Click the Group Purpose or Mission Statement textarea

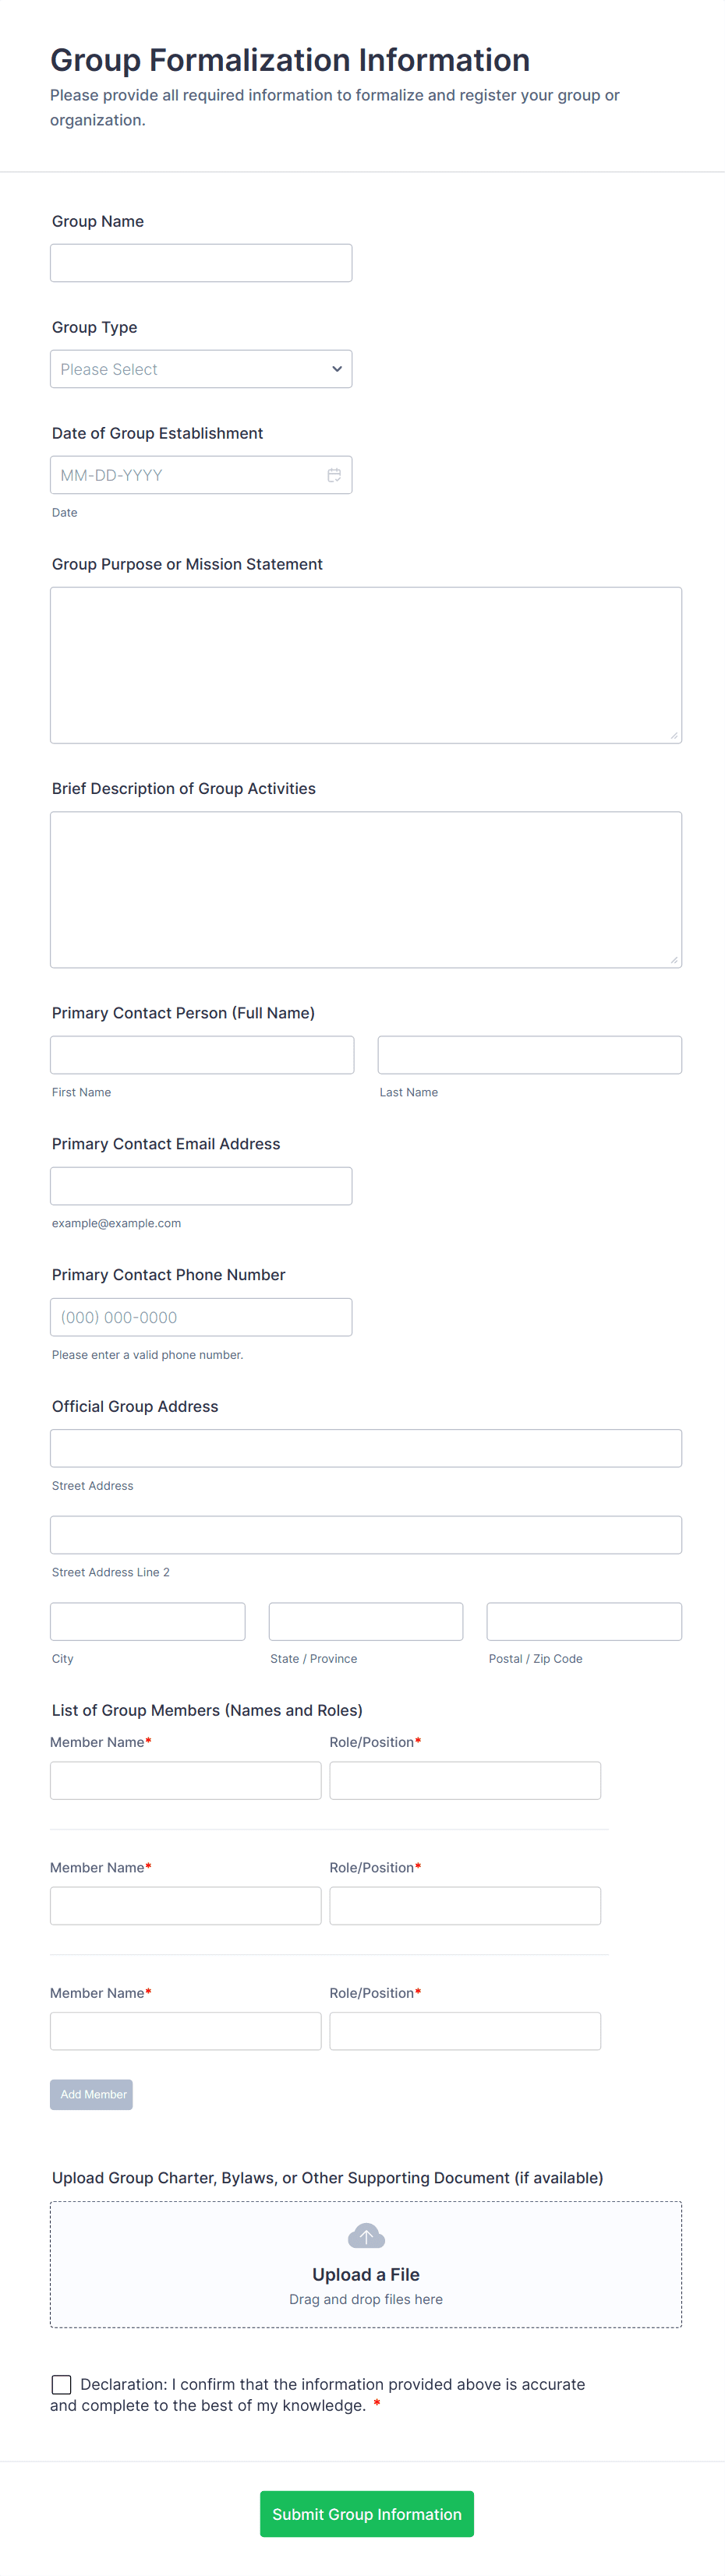[x=366, y=665]
